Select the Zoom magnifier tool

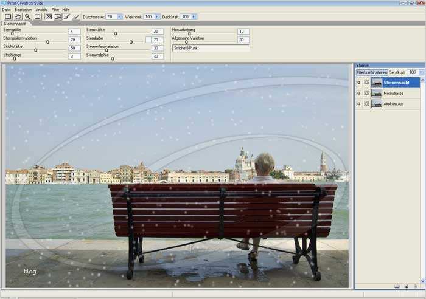pyautogui.click(x=27, y=16)
